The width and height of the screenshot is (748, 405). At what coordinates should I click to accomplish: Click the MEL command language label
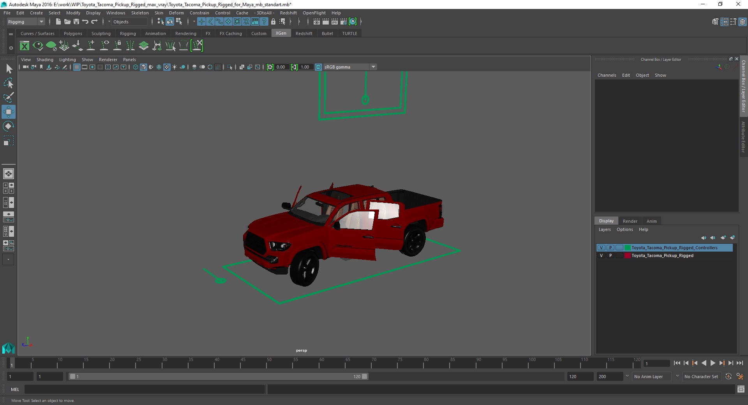point(15,389)
